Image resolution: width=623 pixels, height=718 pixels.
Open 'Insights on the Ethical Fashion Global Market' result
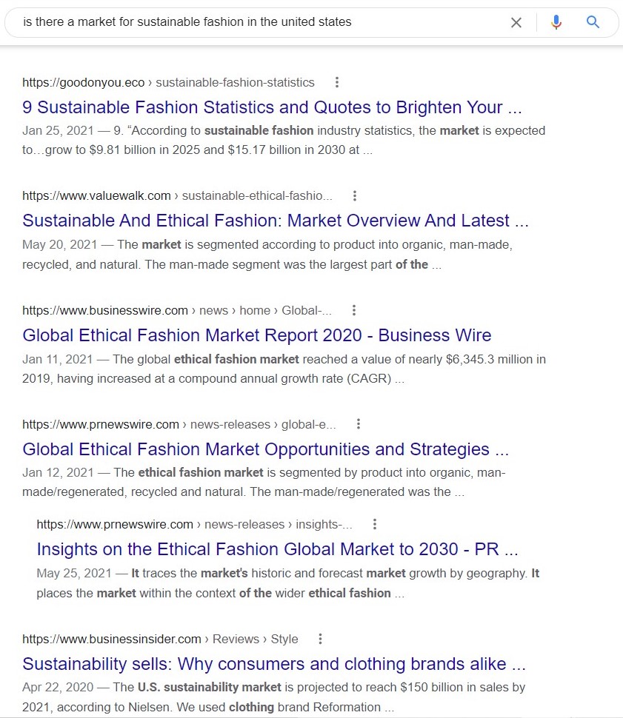(277, 549)
